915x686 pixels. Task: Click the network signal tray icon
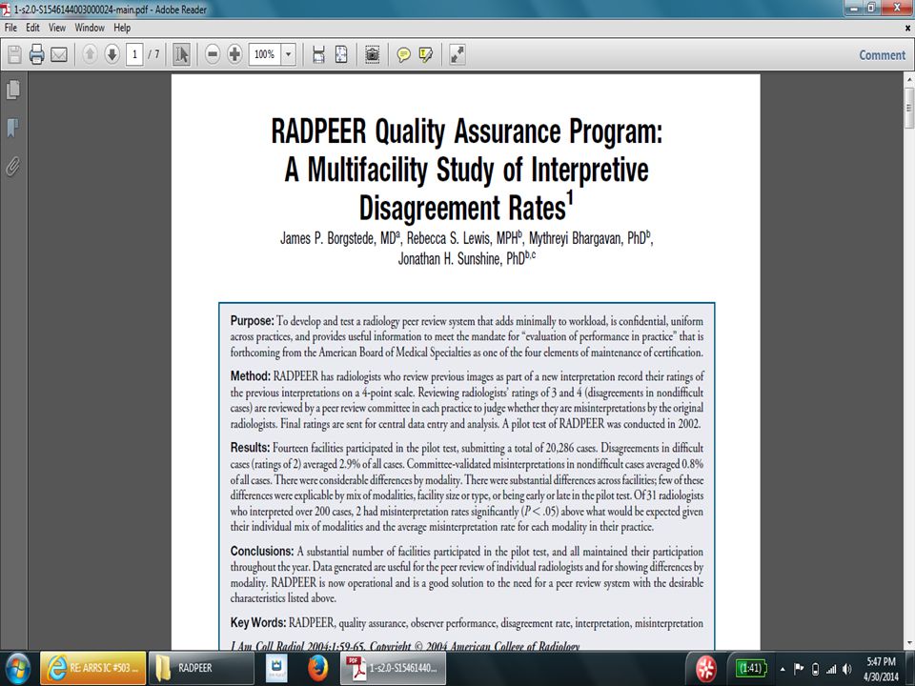831,669
